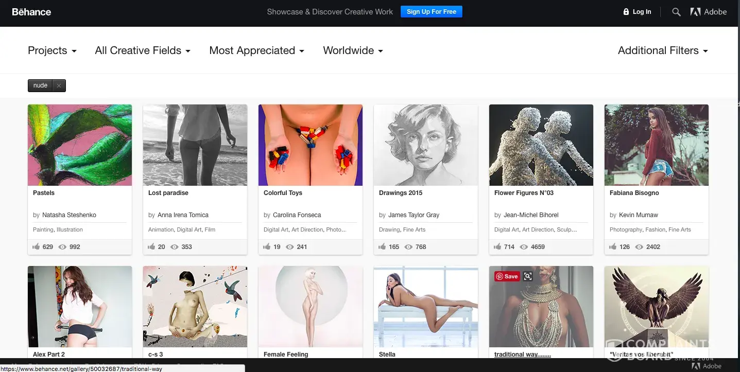Viewport: 740px width, 372px height.
Task: Click thumbs-up icon on Flower Figures N°03 card
Action: 497,247
